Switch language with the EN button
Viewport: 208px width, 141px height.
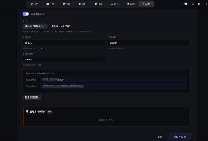tap(185, 4)
